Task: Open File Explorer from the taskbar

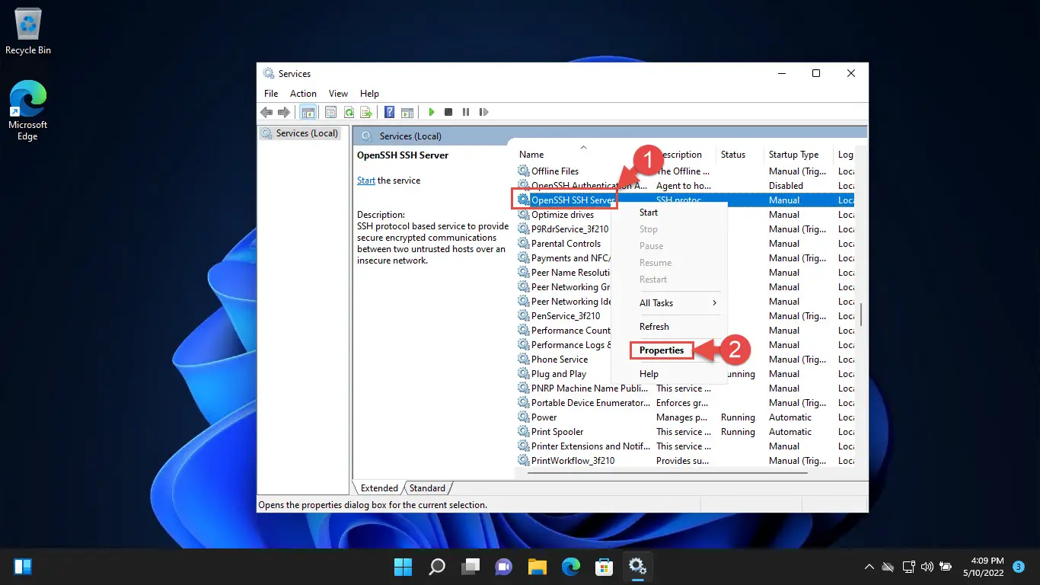Action: [538, 567]
